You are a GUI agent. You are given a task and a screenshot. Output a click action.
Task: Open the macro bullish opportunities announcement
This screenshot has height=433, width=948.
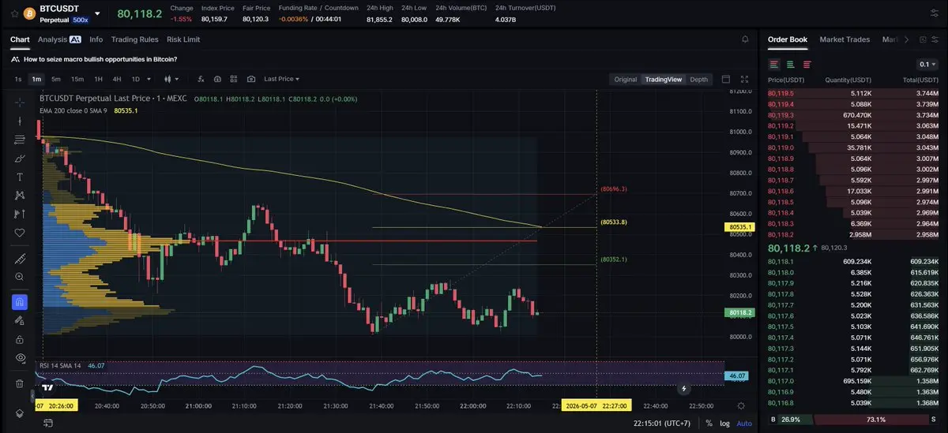point(100,59)
